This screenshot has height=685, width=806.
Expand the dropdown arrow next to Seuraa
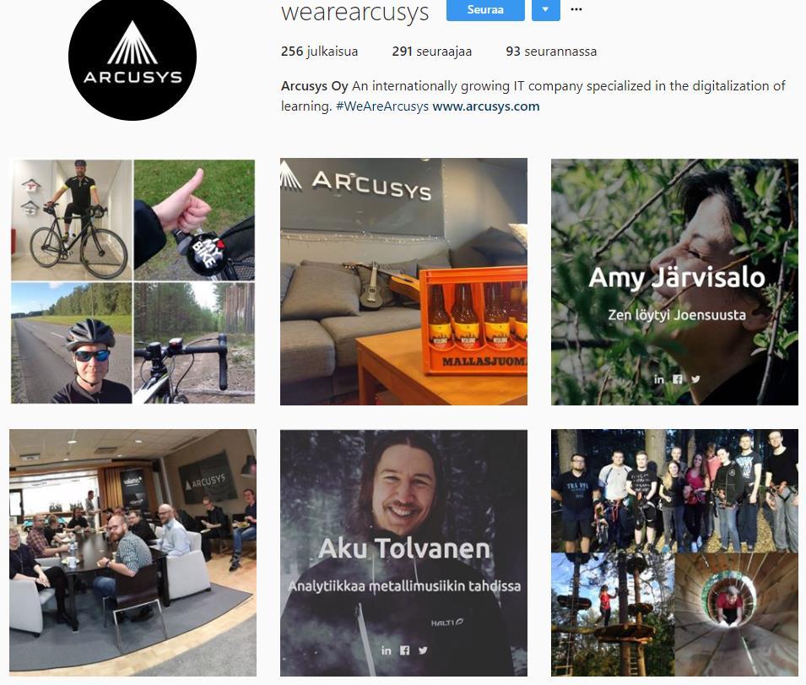tap(545, 10)
